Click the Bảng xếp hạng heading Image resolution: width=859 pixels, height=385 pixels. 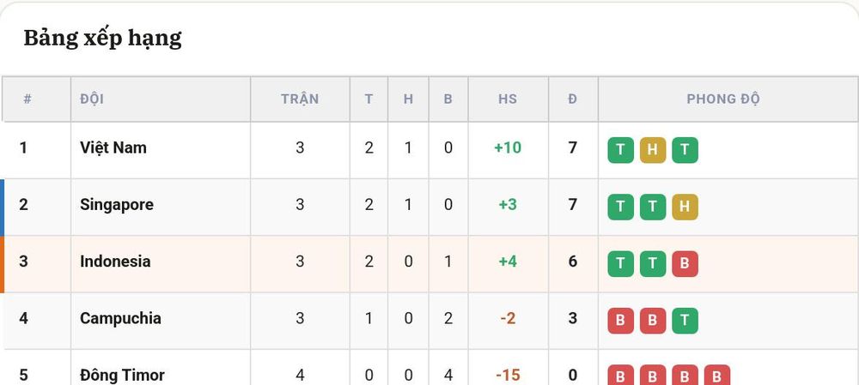(x=102, y=39)
